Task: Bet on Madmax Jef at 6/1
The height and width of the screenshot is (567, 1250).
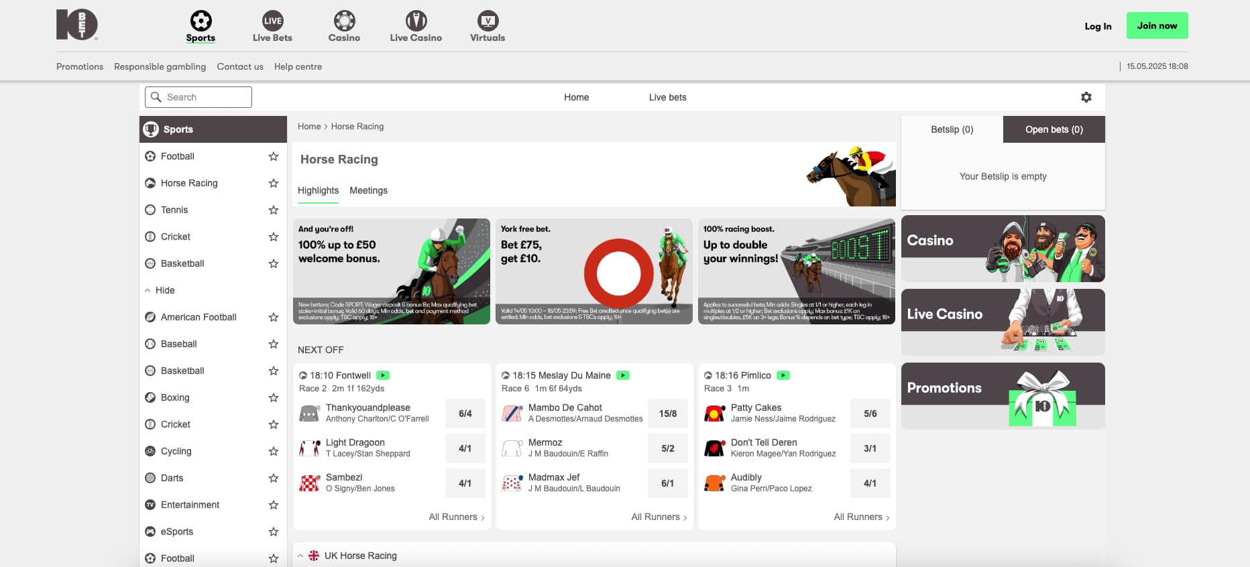Action: (667, 483)
